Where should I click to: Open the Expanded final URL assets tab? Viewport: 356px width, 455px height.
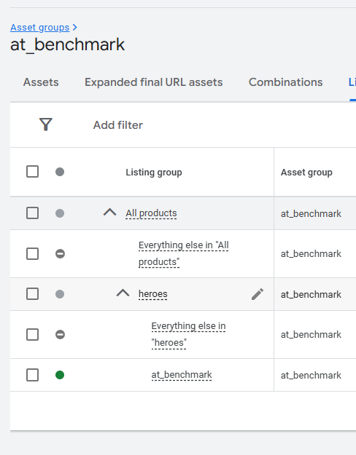point(154,82)
